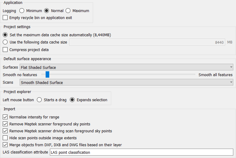Enable Hide scan points outside image extents

click(x=5, y=138)
